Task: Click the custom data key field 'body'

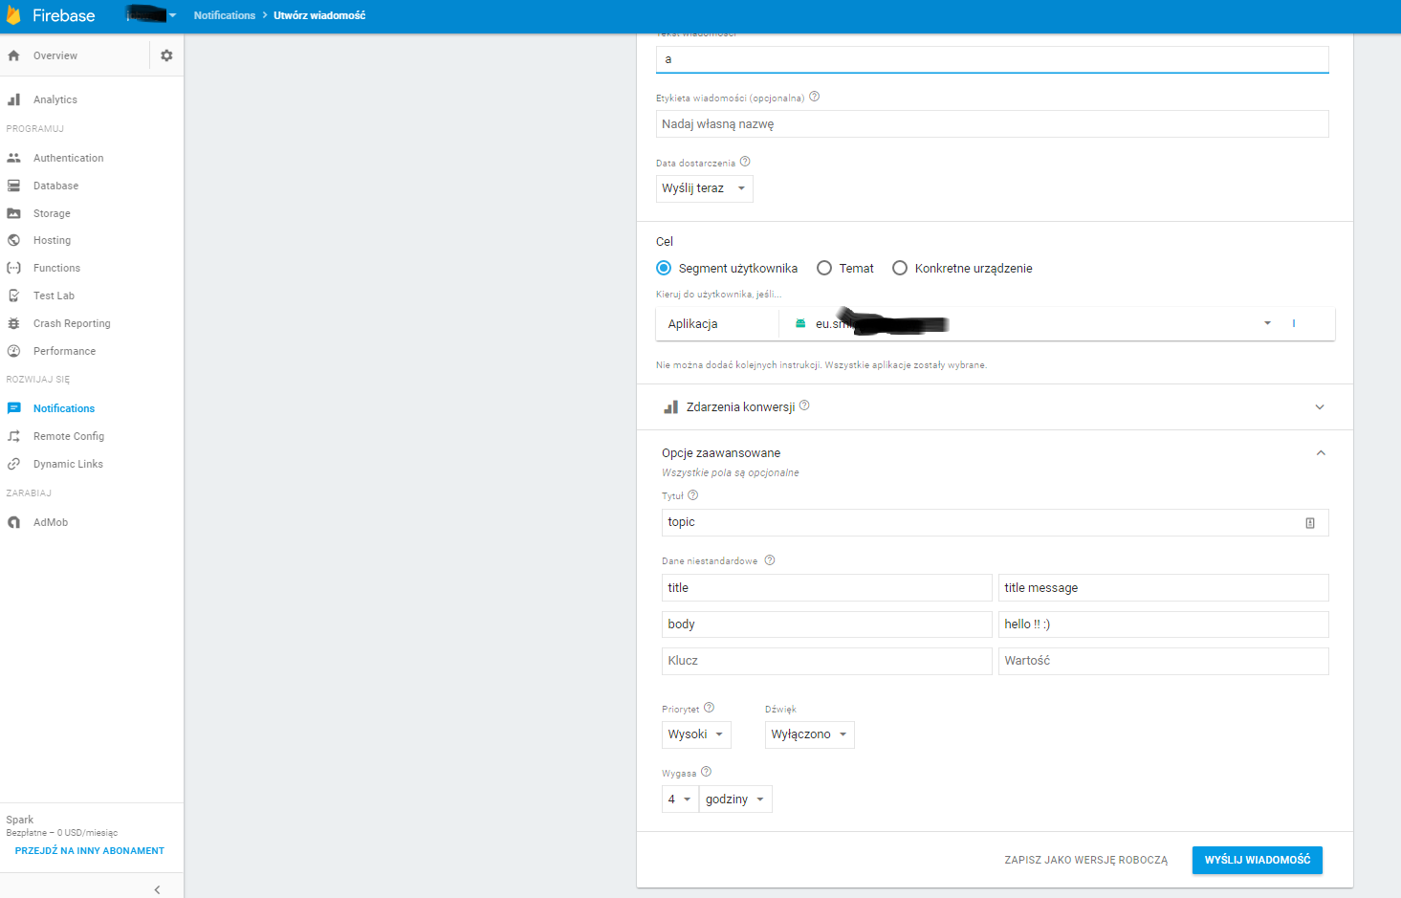Action: [x=827, y=624]
